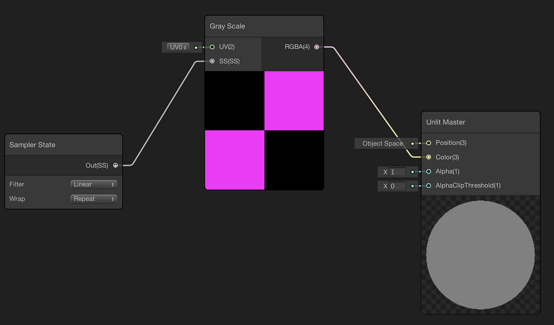Viewport: 554px width, 325px height.
Task: Click the Alpha(1) input port
Action: pos(428,171)
